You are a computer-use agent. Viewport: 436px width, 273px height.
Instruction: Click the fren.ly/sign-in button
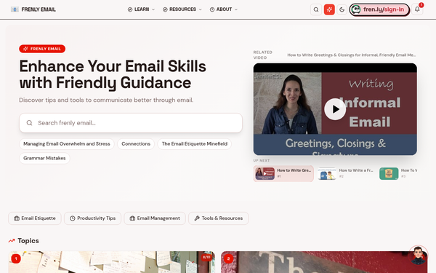click(379, 9)
